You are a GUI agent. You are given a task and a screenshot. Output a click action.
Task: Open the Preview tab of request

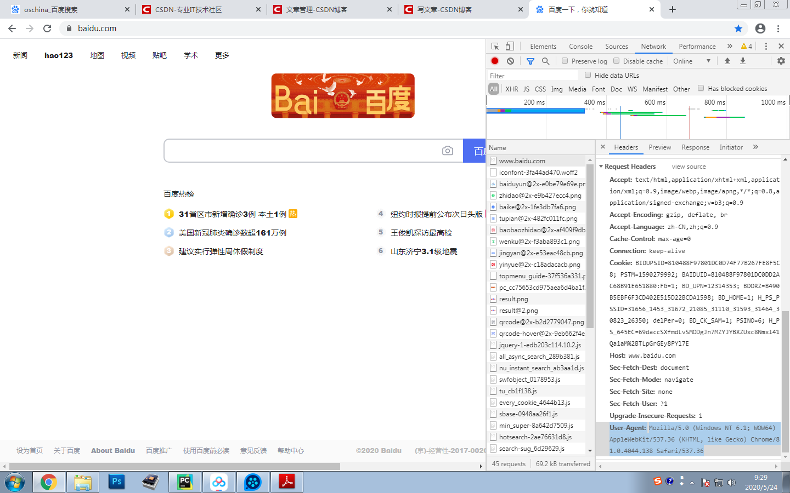click(x=659, y=147)
